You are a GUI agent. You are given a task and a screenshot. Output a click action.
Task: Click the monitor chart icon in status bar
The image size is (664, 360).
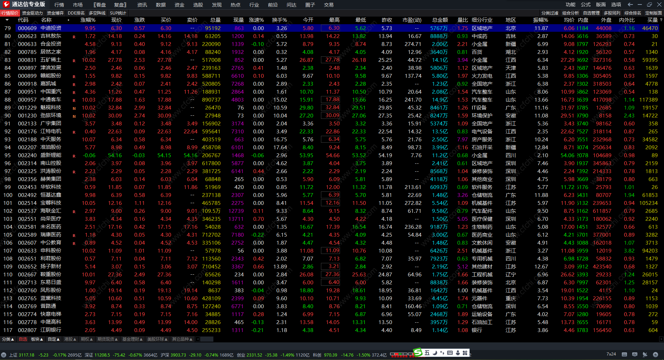pos(635,354)
